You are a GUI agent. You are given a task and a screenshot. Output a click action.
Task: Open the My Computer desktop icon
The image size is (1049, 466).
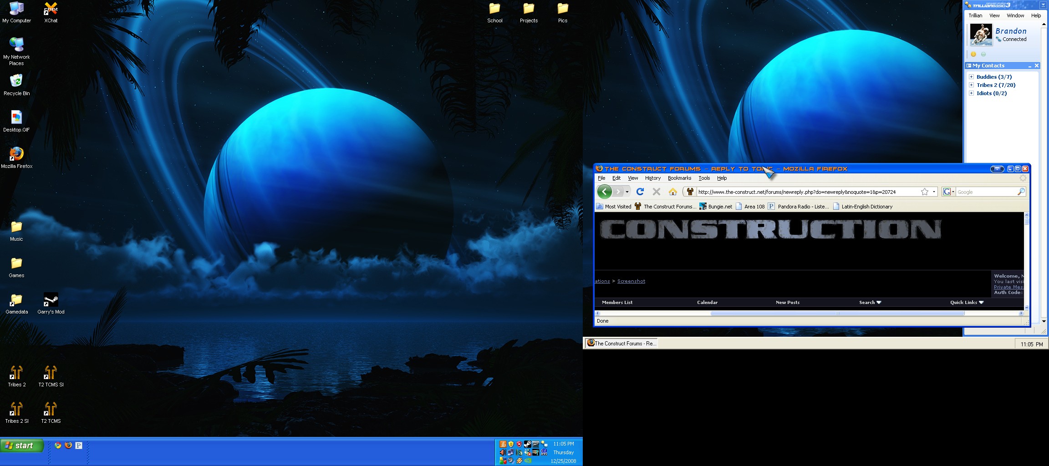tap(16, 12)
